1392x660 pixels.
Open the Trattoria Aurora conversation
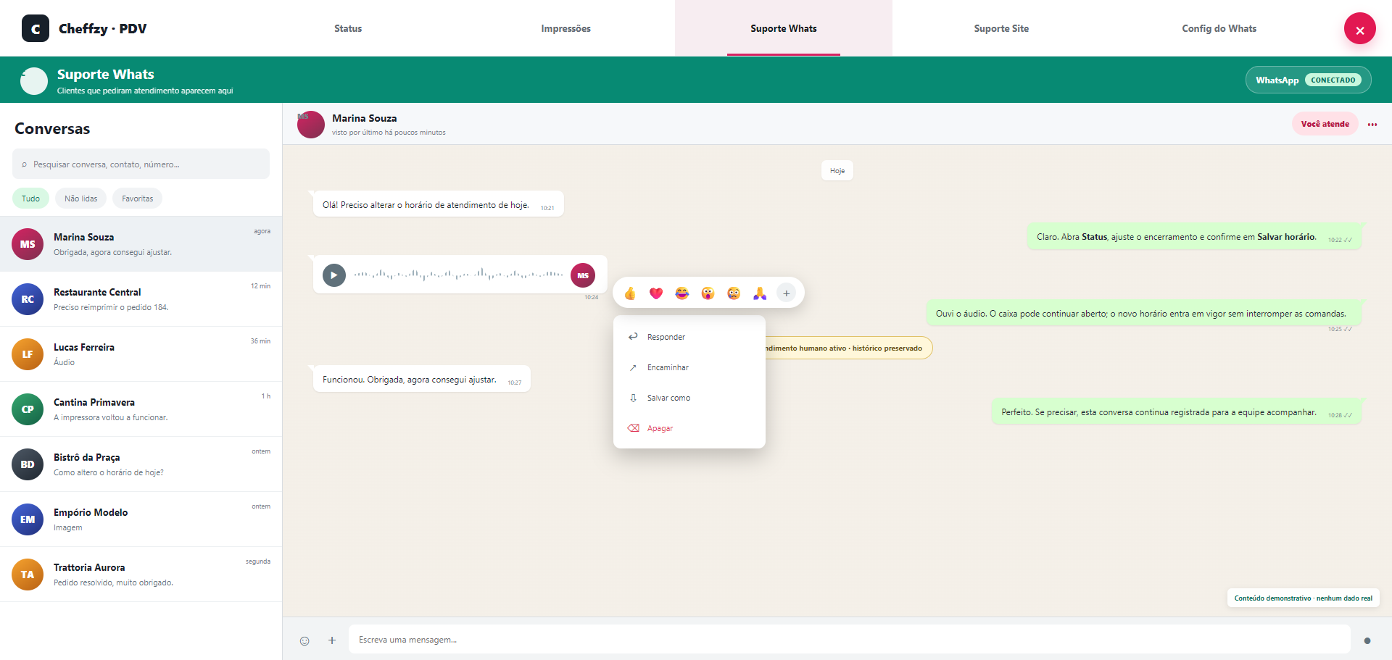(x=141, y=575)
